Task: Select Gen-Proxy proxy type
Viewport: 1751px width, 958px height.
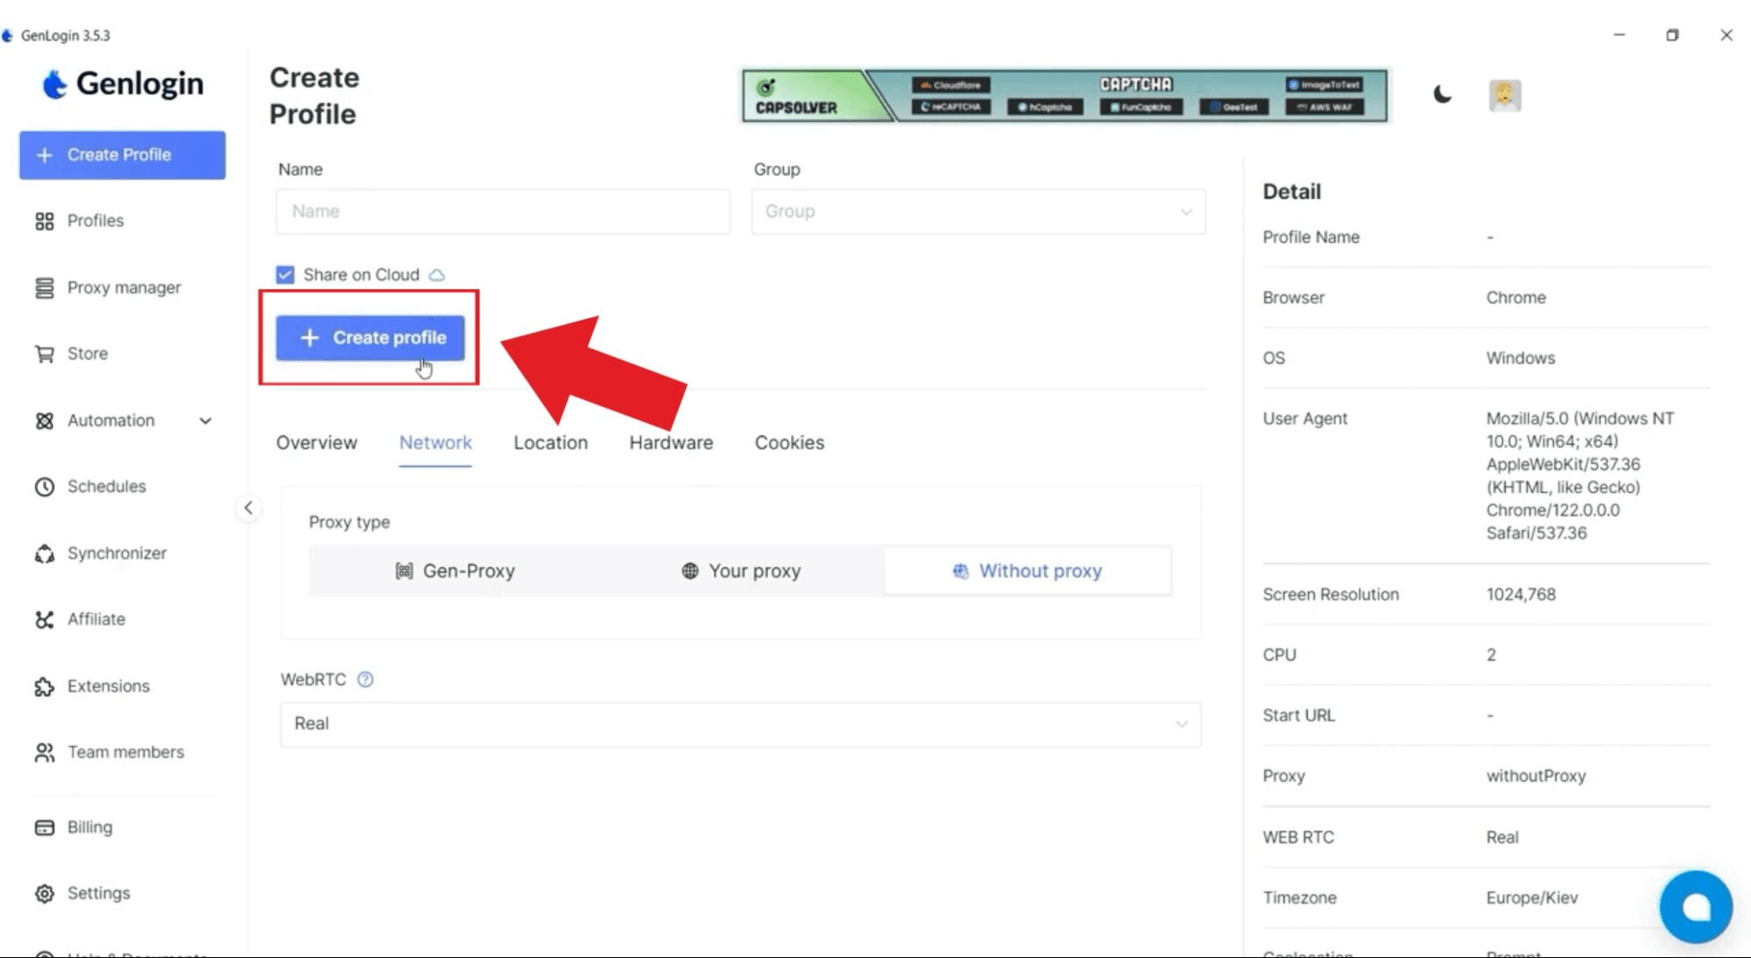Action: coord(455,571)
